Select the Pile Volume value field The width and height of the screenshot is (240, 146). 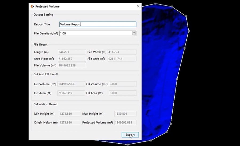pyautogui.click(x=72, y=65)
